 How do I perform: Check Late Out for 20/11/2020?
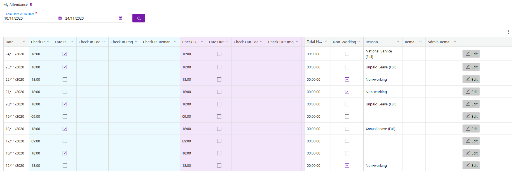(x=219, y=104)
